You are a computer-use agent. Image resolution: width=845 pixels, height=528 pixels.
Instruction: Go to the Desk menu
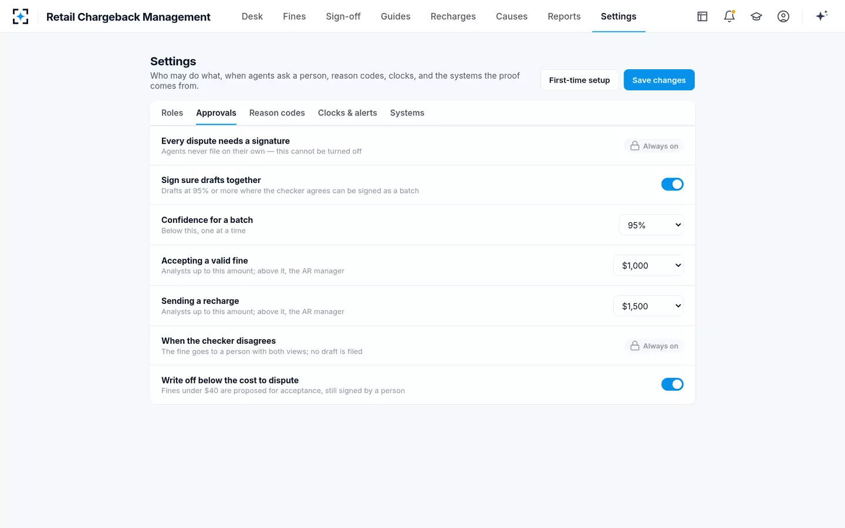tap(252, 16)
